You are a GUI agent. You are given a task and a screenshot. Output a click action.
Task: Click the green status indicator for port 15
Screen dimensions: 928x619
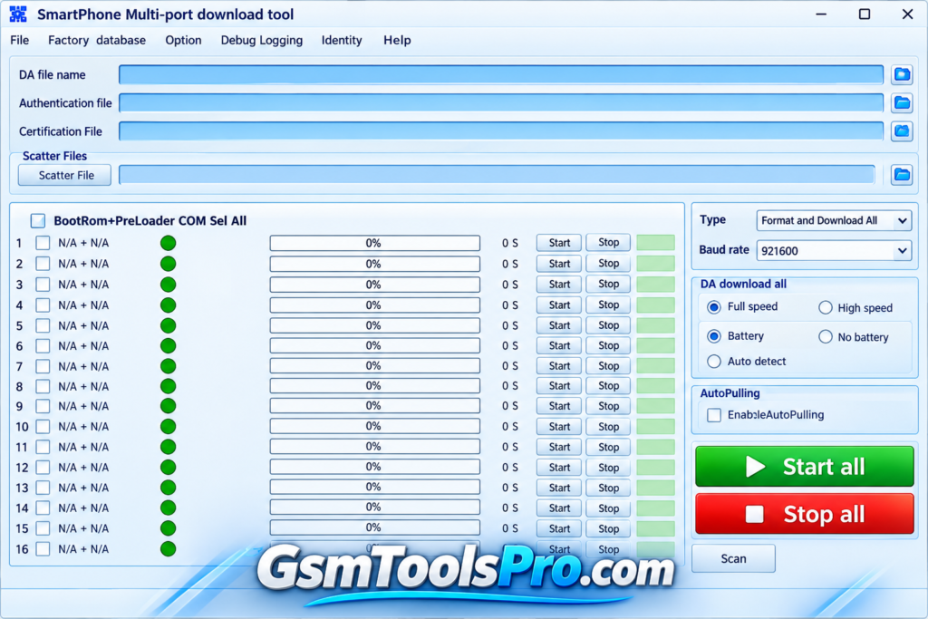tap(168, 528)
